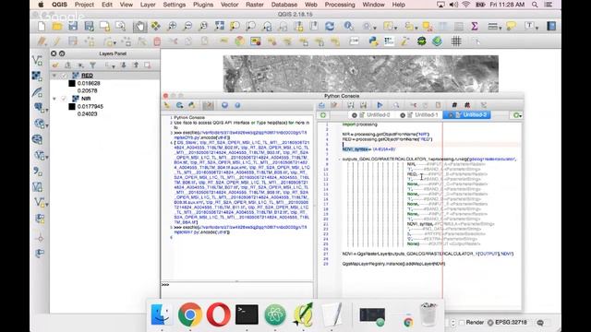
Task: Click 0.20578 value under RED layer
Action: 87,90
